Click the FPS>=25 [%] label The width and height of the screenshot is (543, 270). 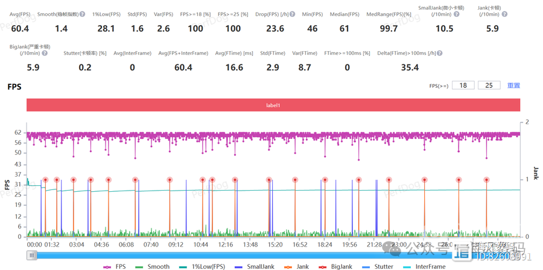(233, 14)
